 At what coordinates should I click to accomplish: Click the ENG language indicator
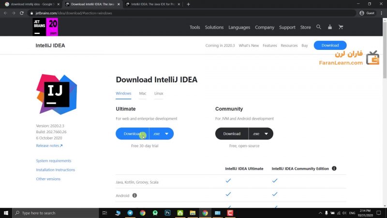(352, 213)
